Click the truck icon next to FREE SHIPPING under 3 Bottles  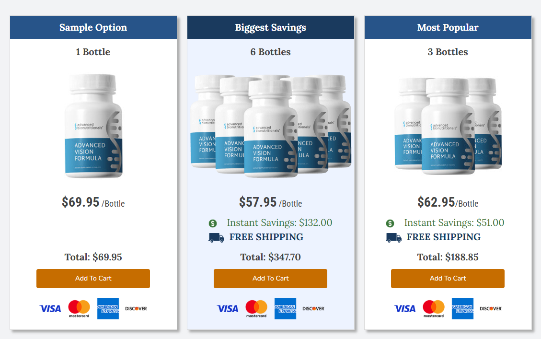(x=393, y=237)
